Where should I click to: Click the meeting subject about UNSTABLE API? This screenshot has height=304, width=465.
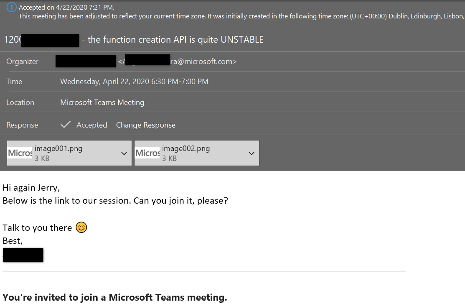tap(134, 39)
